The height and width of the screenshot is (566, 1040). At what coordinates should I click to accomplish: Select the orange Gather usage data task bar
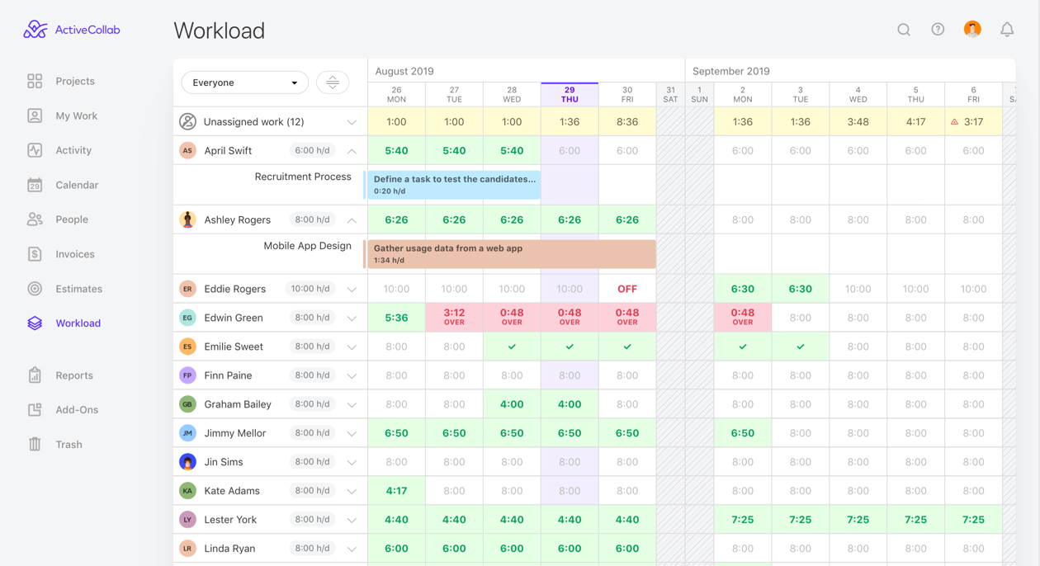(510, 253)
